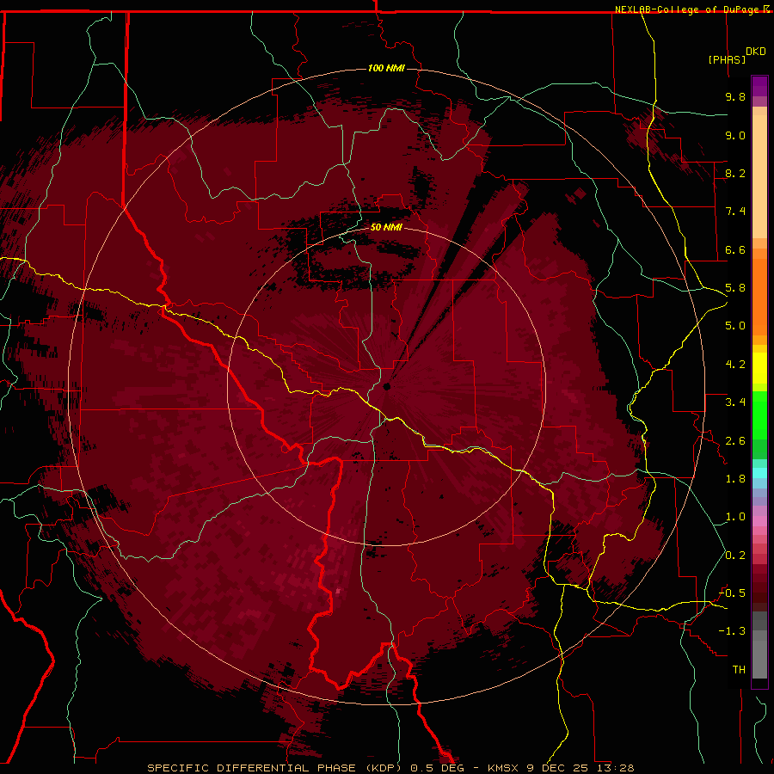Click the purple top segment of the color bar
The width and height of the screenshot is (774, 774).
click(759, 86)
